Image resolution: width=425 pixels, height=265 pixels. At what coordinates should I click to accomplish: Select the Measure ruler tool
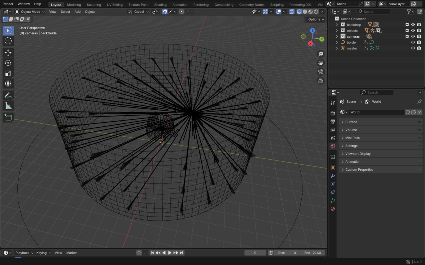coord(8,106)
